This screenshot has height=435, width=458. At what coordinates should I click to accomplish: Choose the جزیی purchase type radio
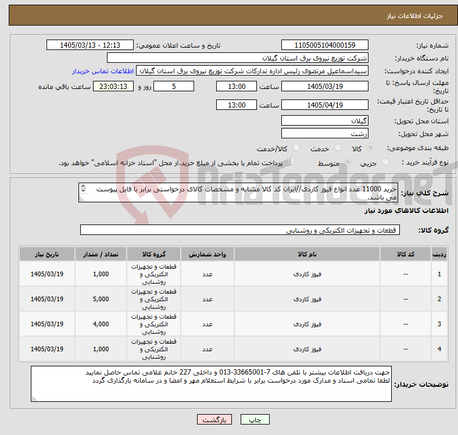pos(385,162)
